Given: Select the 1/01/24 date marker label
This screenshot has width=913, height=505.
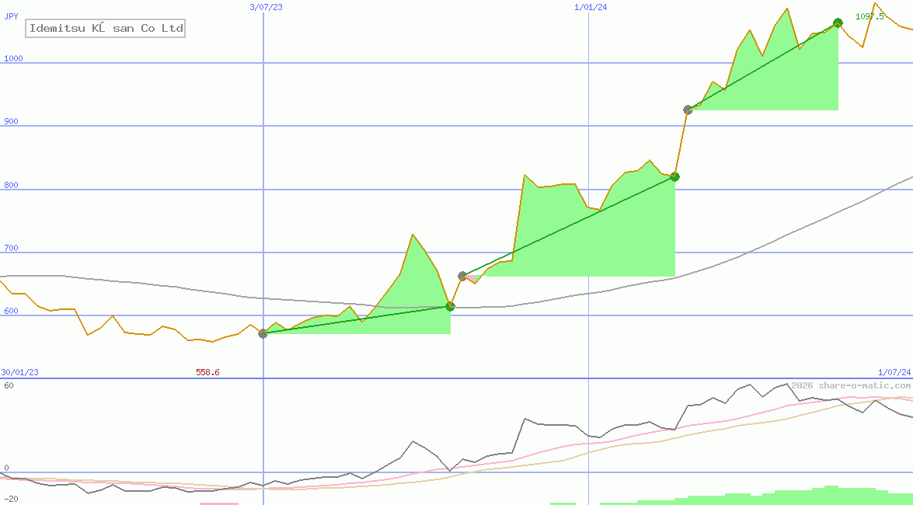Looking at the screenshot, I should pos(591,7).
